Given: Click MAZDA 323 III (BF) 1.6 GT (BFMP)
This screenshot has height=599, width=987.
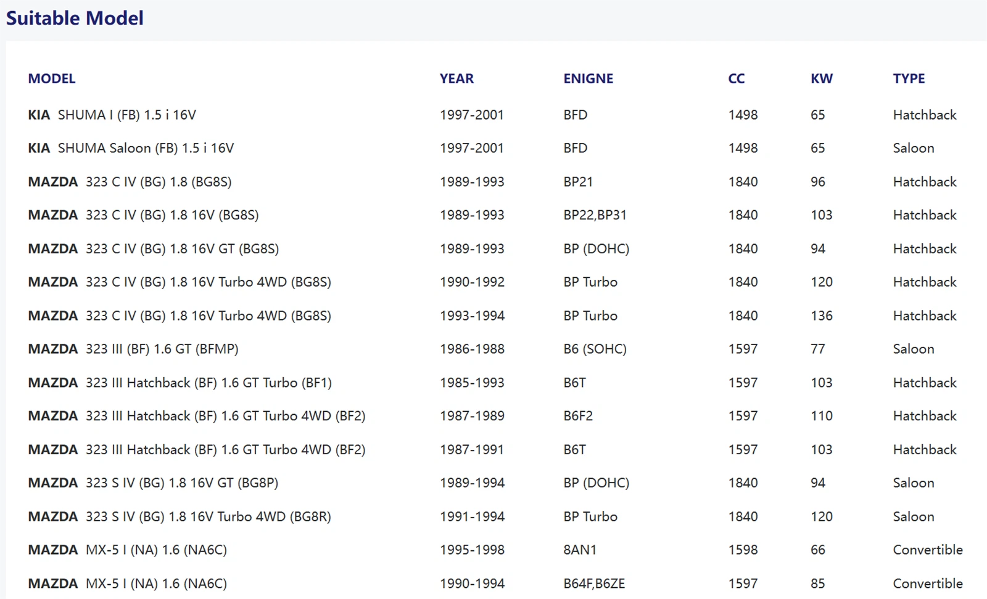Looking at the screenshot, I should [133, 349].
